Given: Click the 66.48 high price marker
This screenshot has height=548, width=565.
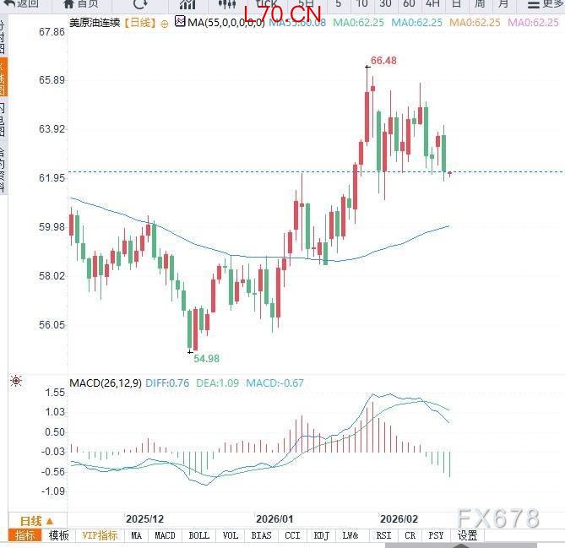Looking at the screenshot, I should [x=383, y=61].
